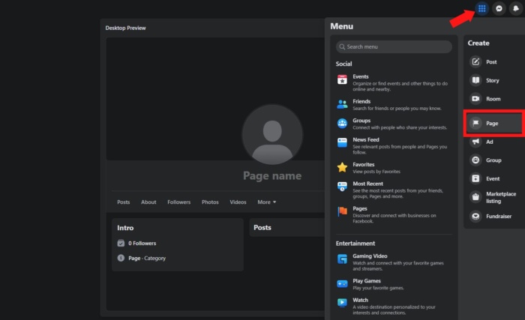Click the Ad megaphone icon under Create
The width and height of the screenshot is (525, 320).
tap(475, 142)
